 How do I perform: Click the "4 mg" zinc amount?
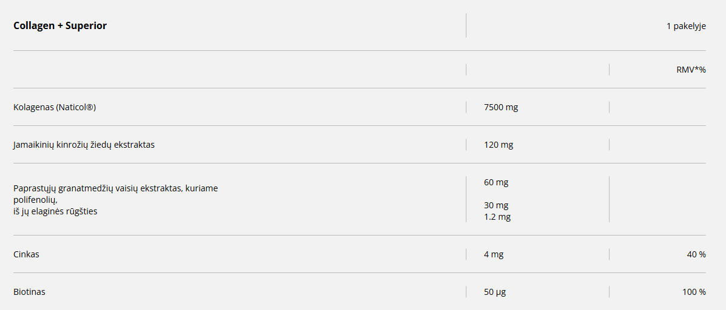494,254
